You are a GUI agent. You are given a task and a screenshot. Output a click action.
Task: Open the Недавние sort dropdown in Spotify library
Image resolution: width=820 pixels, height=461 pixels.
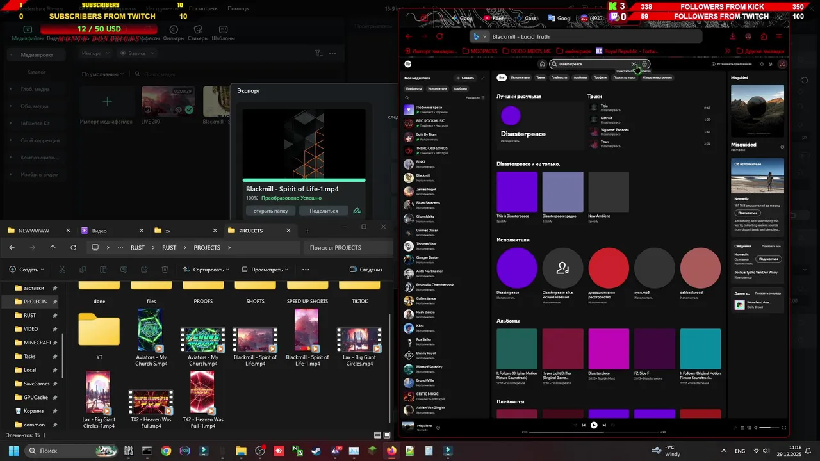tap(474, 97)
